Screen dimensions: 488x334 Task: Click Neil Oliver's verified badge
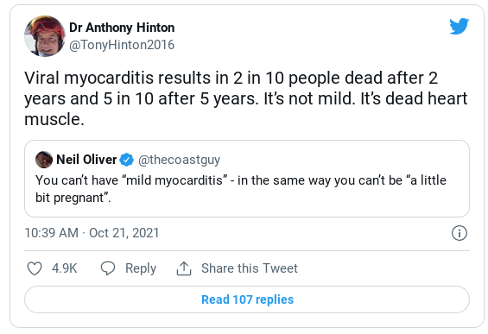[126, 160]
